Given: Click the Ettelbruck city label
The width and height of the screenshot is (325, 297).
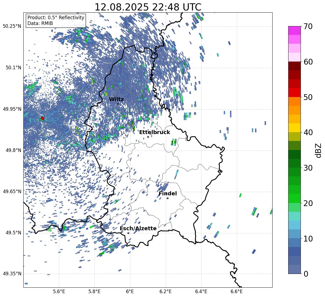Looking at the screenshot, I should [x=155, y=132].
